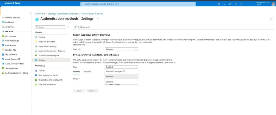Click info icon next to State label

(79, 49)
